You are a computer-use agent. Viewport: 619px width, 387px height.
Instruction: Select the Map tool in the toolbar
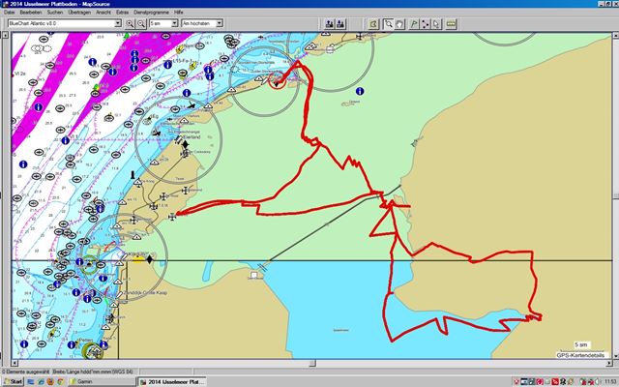(x=373, y=24)
